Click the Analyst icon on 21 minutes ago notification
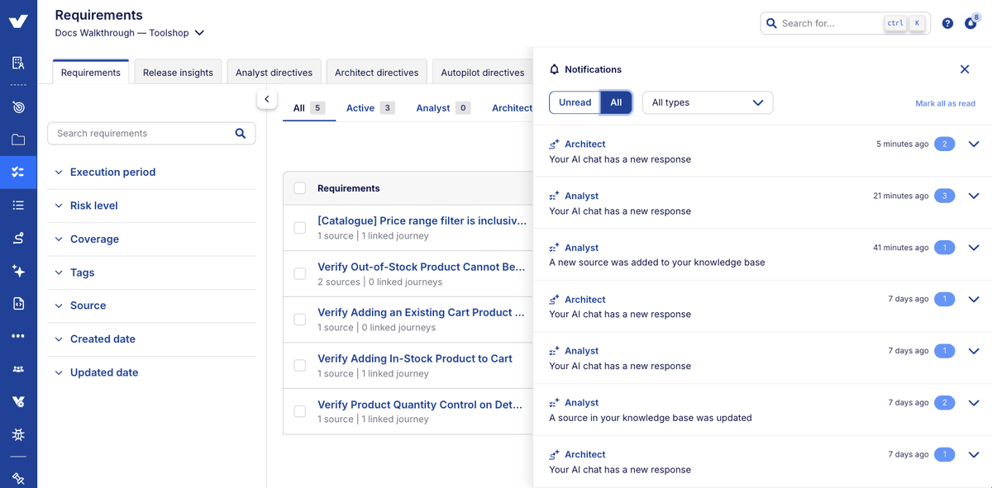Viewport: 992px width, 488px height. pyautogui.click(x=555, y=197)
